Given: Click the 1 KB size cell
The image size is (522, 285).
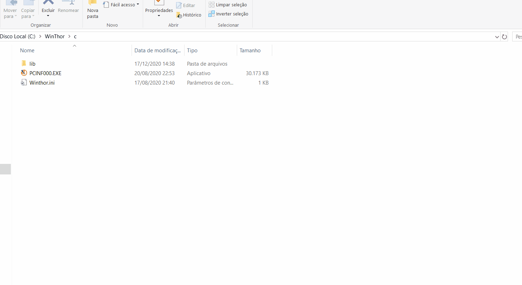Looking at the screenshot, I should click(263, 83).
